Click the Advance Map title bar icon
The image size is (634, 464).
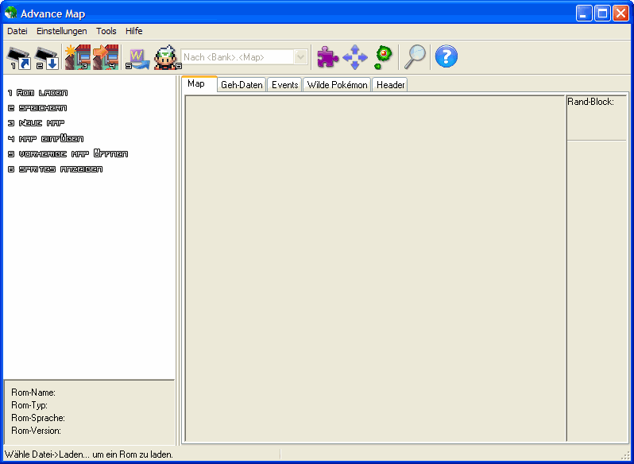coord(11,14)
